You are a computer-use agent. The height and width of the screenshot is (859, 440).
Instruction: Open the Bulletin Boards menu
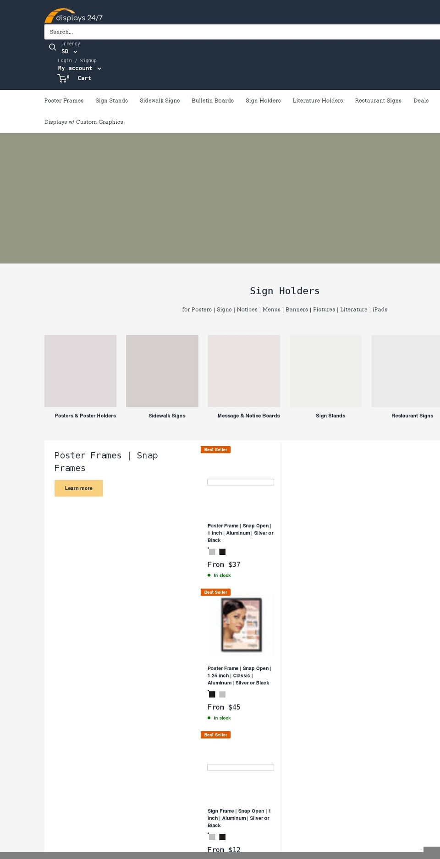pos(213,101)
